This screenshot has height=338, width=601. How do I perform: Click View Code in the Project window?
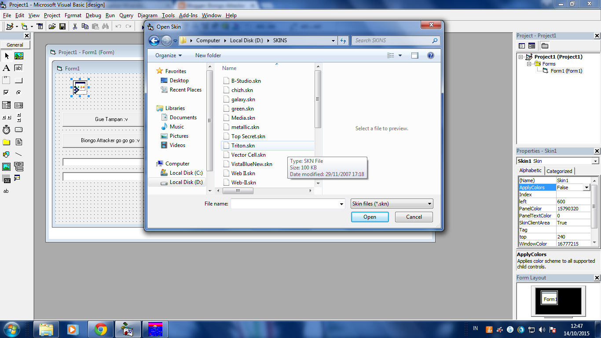(x=521, y=45)
